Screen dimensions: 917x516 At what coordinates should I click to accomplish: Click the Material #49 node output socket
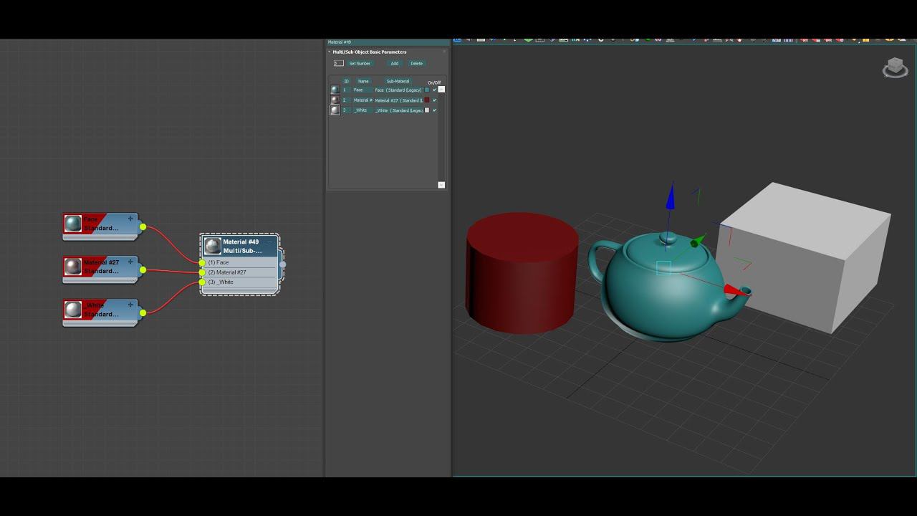point(283,264)
